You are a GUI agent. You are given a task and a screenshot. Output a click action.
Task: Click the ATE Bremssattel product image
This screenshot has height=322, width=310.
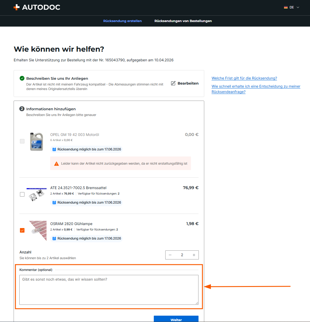pyautogui.click(x=37, y=195)
